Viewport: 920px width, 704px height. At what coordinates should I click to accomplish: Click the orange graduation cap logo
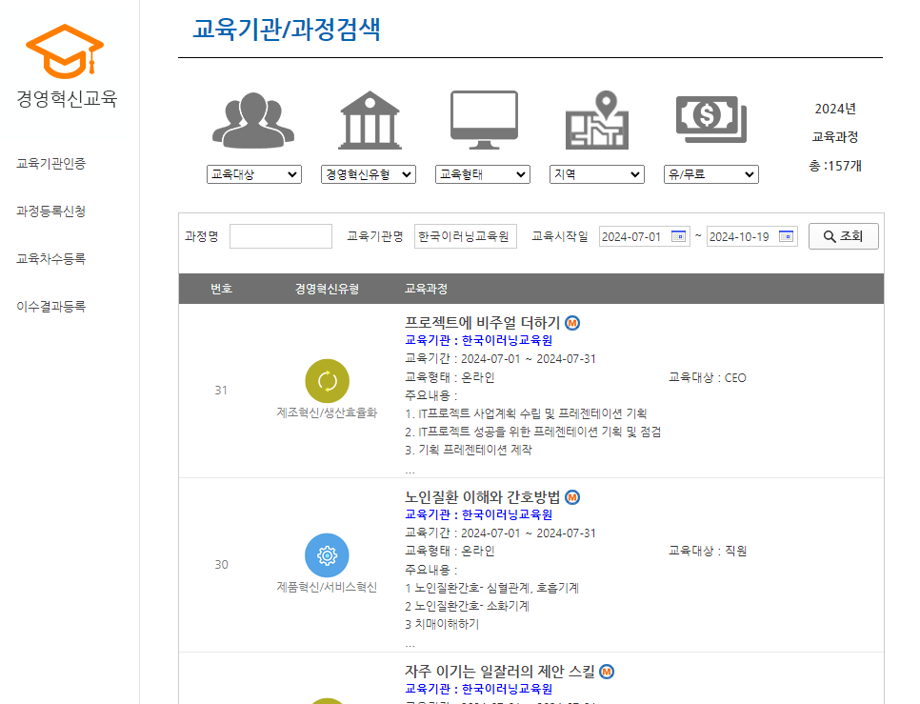tap(65, 51)
